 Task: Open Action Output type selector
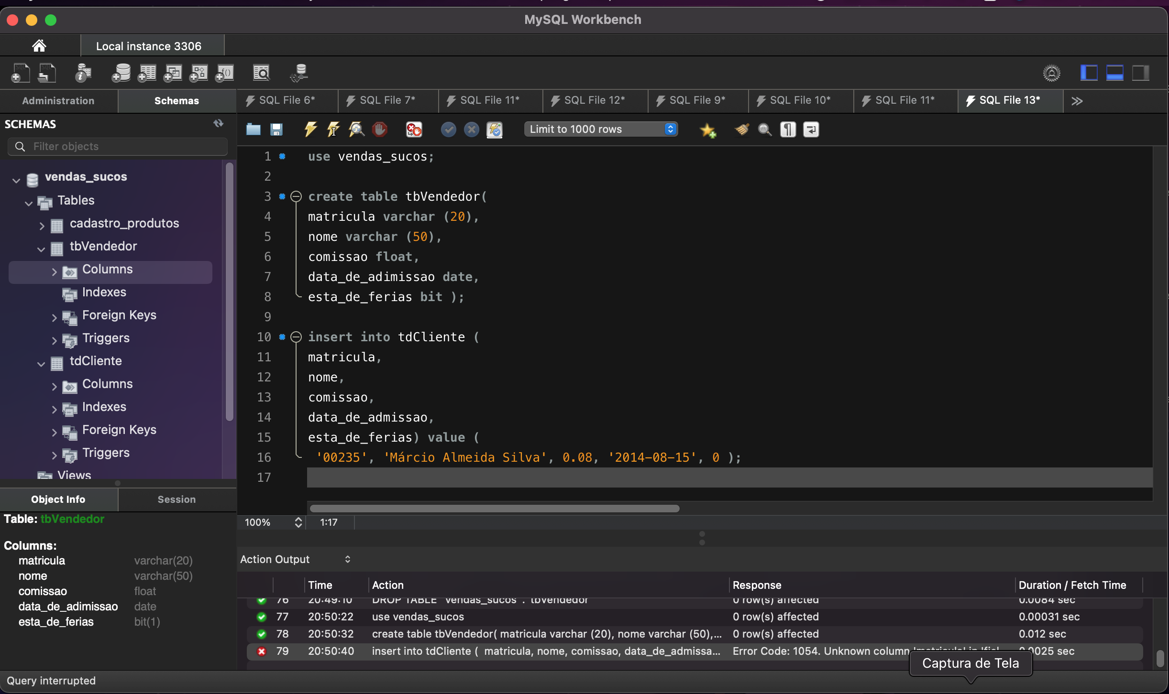[x=295, y=559]
